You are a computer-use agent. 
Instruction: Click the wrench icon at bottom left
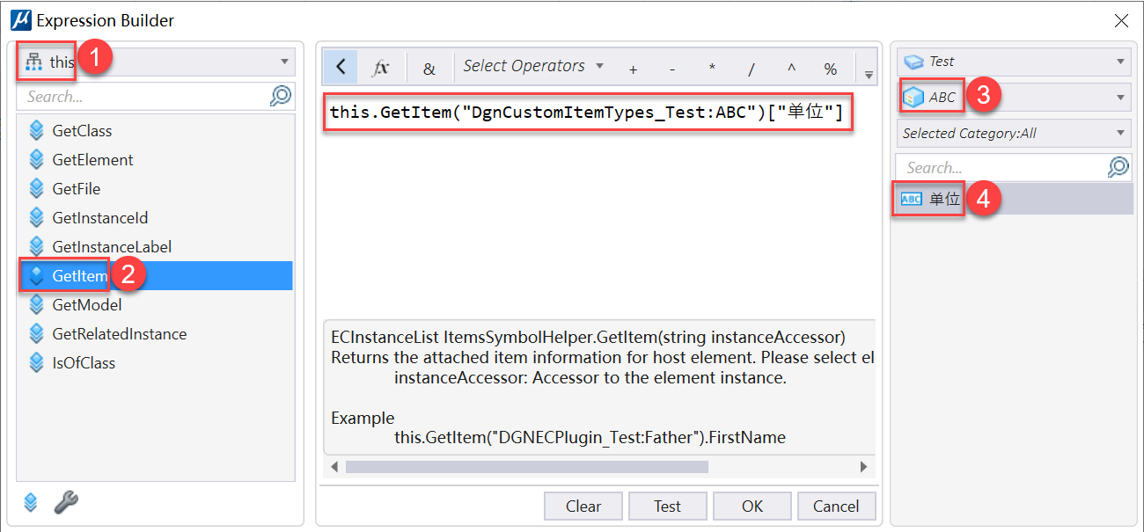[x=66, y=502]
